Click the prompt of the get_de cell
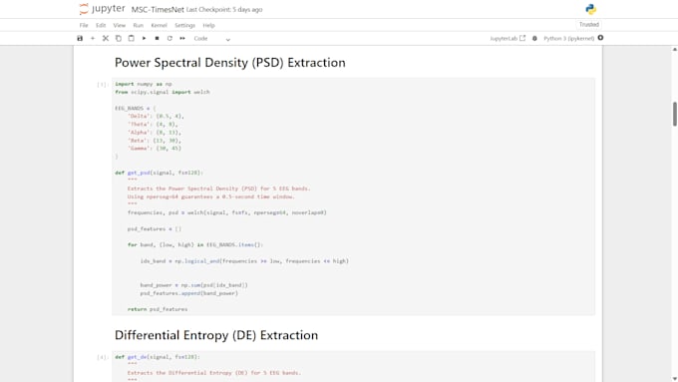Viewport: 678px width, 382px height. [x=103, y=357]
